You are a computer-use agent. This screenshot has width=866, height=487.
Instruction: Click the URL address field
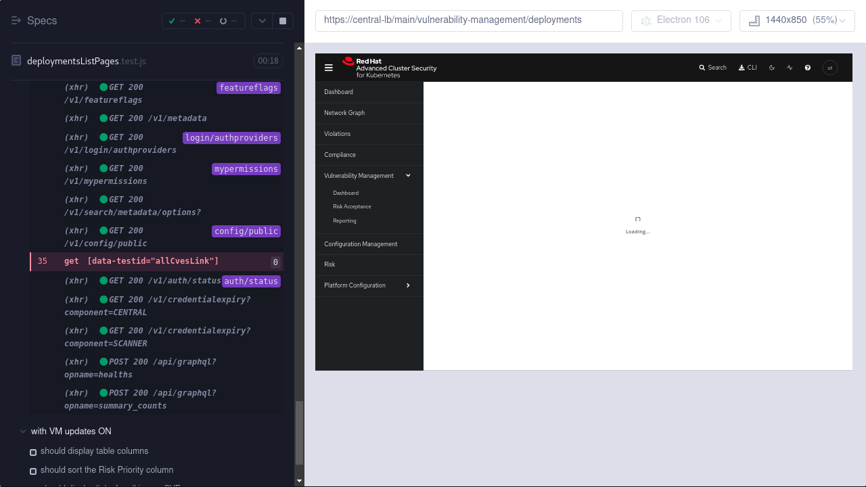pos(469,20)
